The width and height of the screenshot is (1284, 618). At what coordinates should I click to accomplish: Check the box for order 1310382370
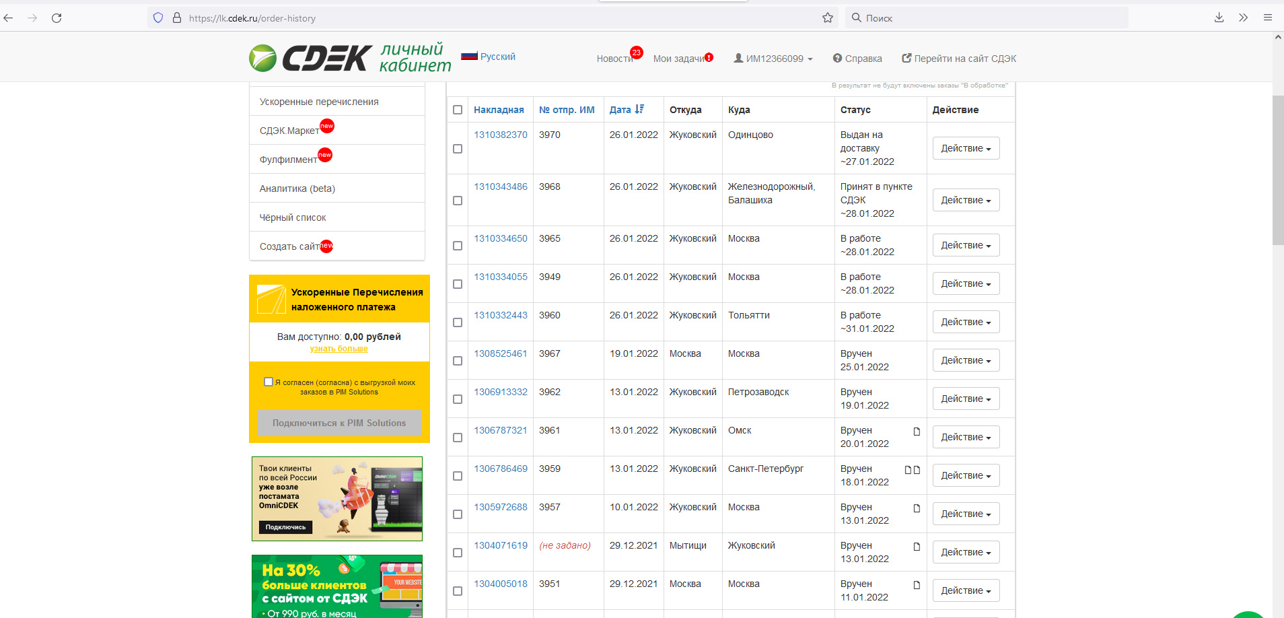tap(458, 149)
